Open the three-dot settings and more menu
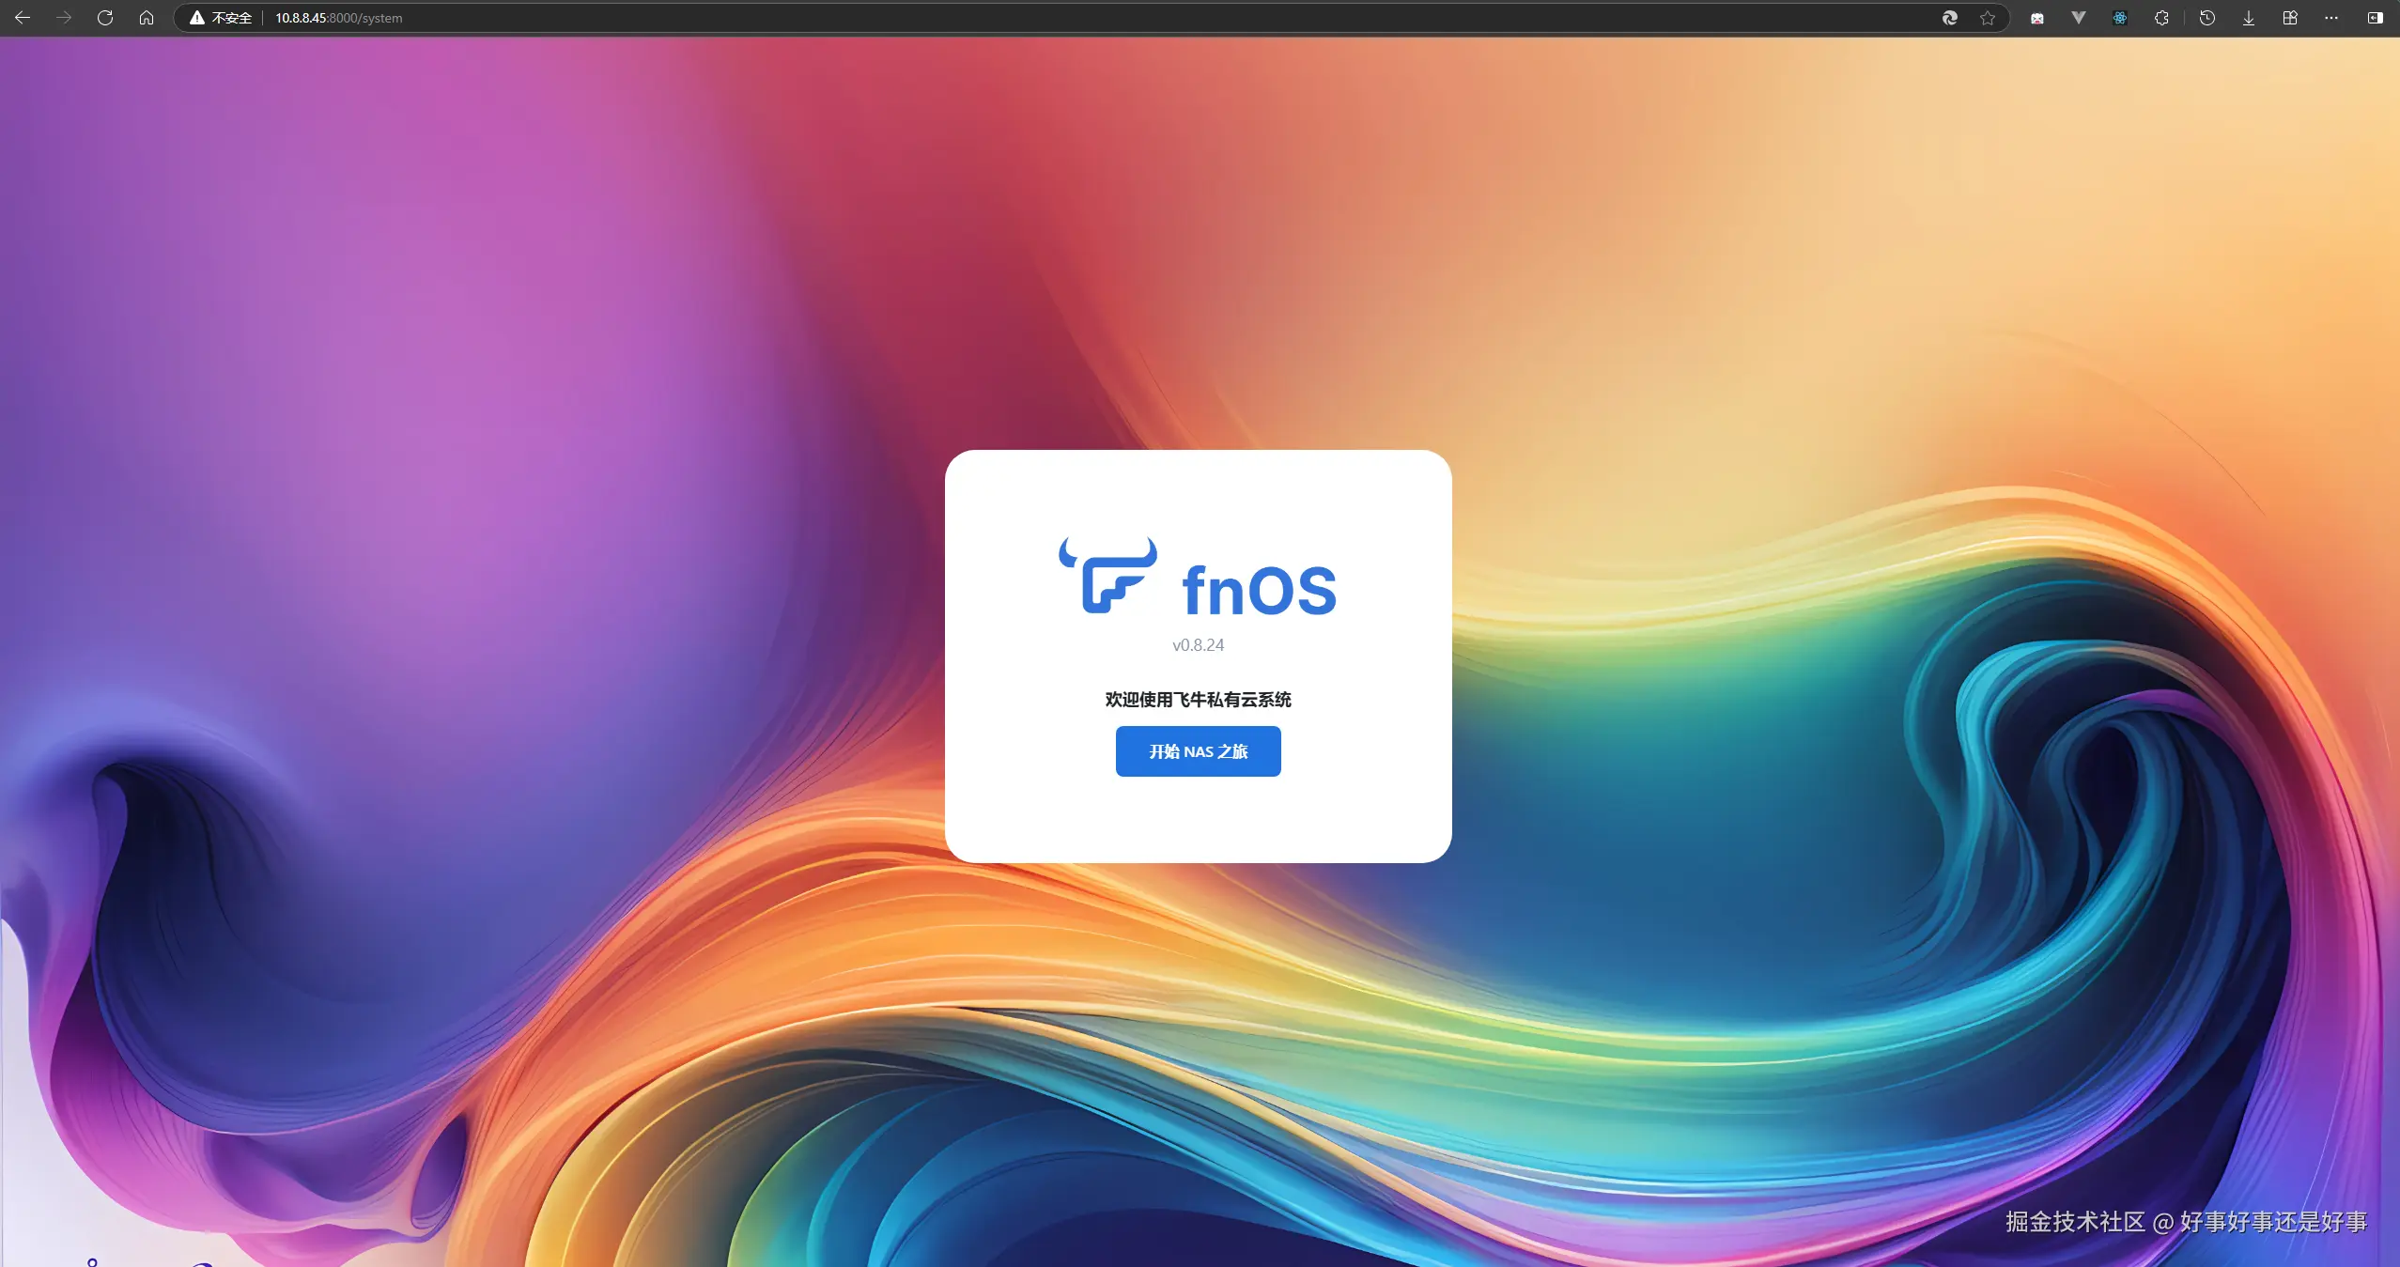Image resolution: width=2400 pixels, height=1267 pixels. 2331,18
